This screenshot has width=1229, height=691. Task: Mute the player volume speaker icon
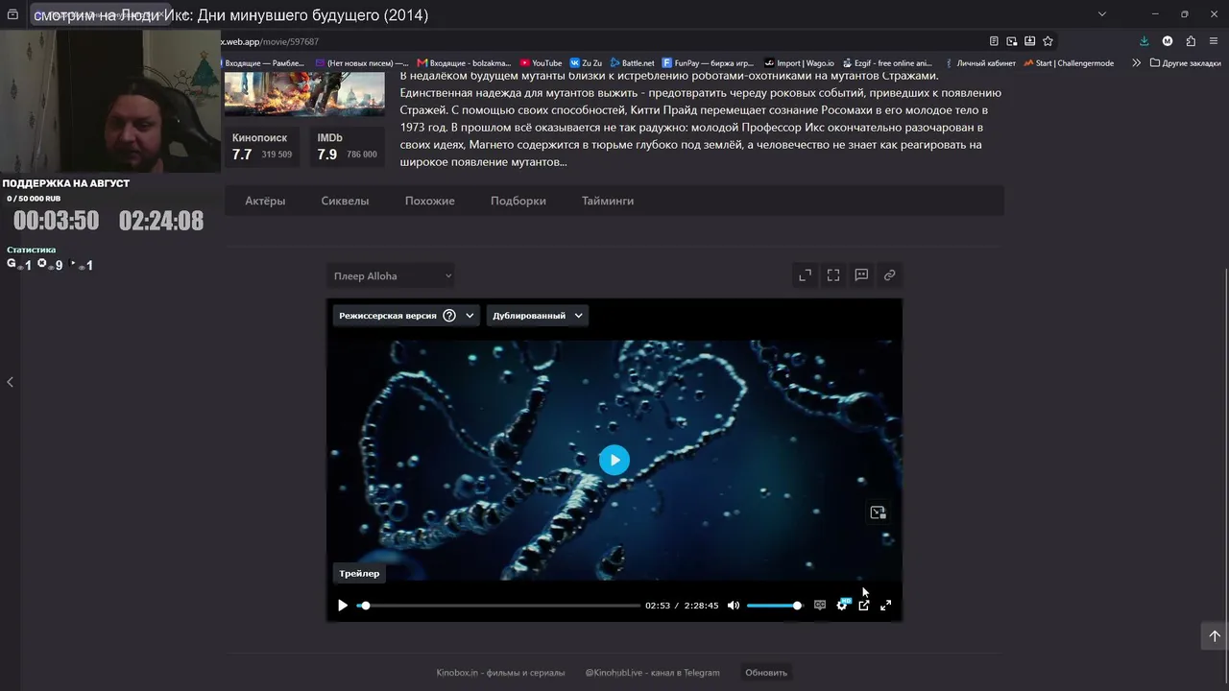[x=734, y=606]
